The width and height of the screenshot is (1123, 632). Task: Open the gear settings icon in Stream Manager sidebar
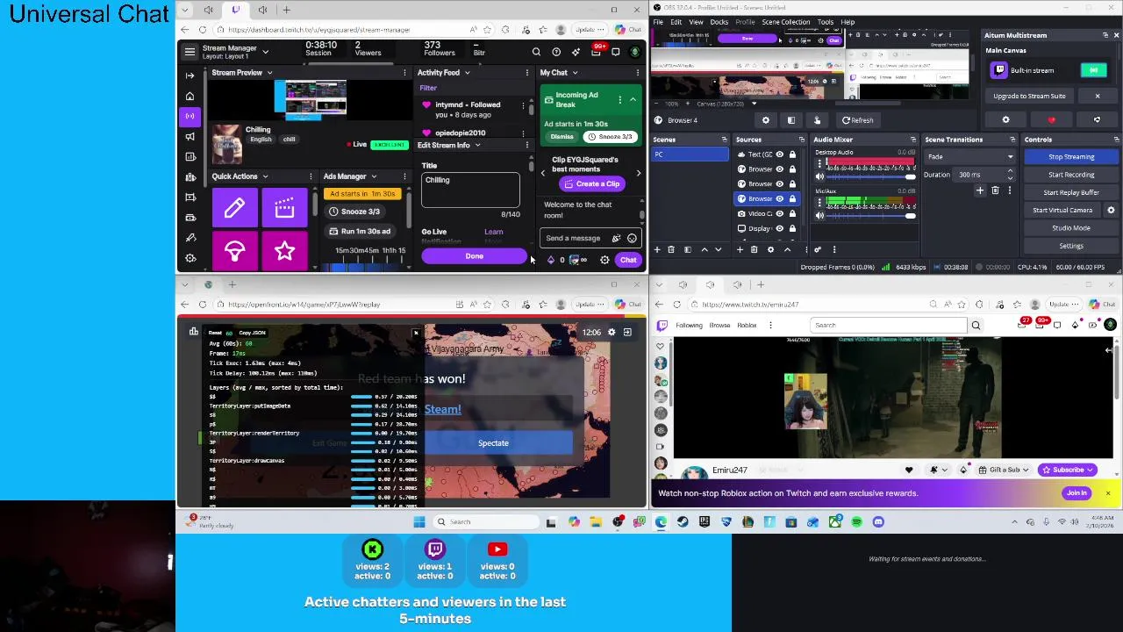click(x=190, y=258)
